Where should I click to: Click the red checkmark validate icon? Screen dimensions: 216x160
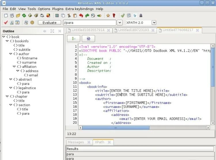[x=6, y=22]
